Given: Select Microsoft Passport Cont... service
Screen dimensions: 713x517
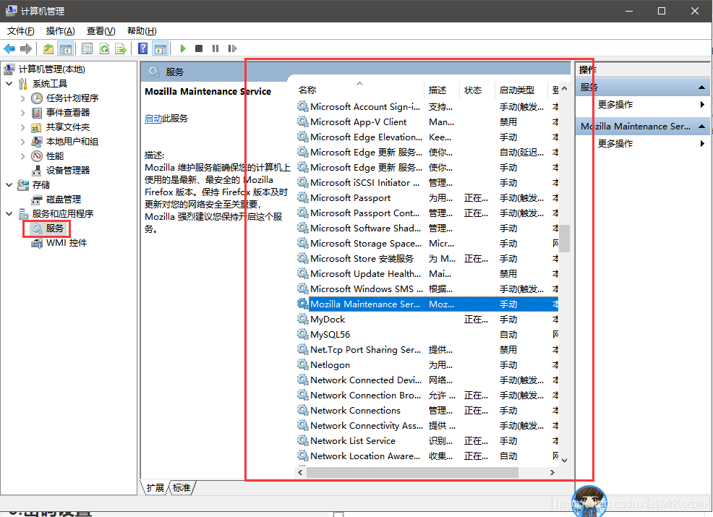Looking at the screenshot, I should (x=427, y=213).
